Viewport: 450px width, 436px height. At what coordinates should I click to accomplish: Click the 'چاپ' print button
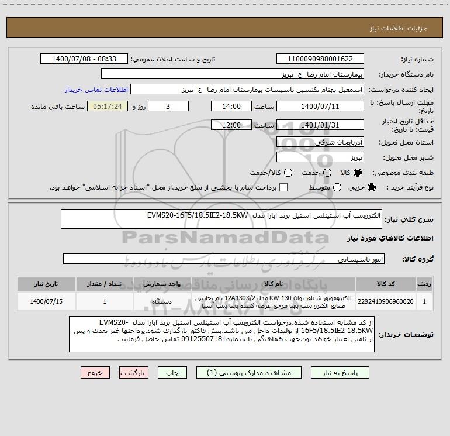pos(172,373)
